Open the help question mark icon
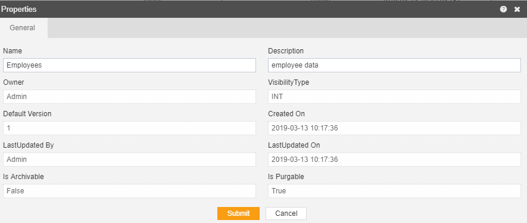Image resolution: width=527 pixels, height=223 pixels. pos(503,9)
